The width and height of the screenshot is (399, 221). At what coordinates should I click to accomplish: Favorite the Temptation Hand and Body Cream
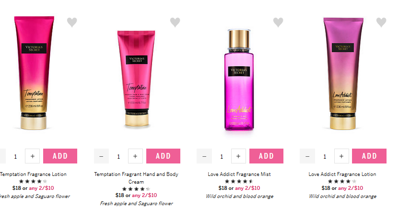click(x=175, y=22)
